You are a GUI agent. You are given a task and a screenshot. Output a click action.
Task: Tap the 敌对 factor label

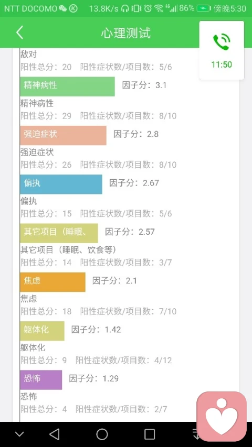click(28, 54)
